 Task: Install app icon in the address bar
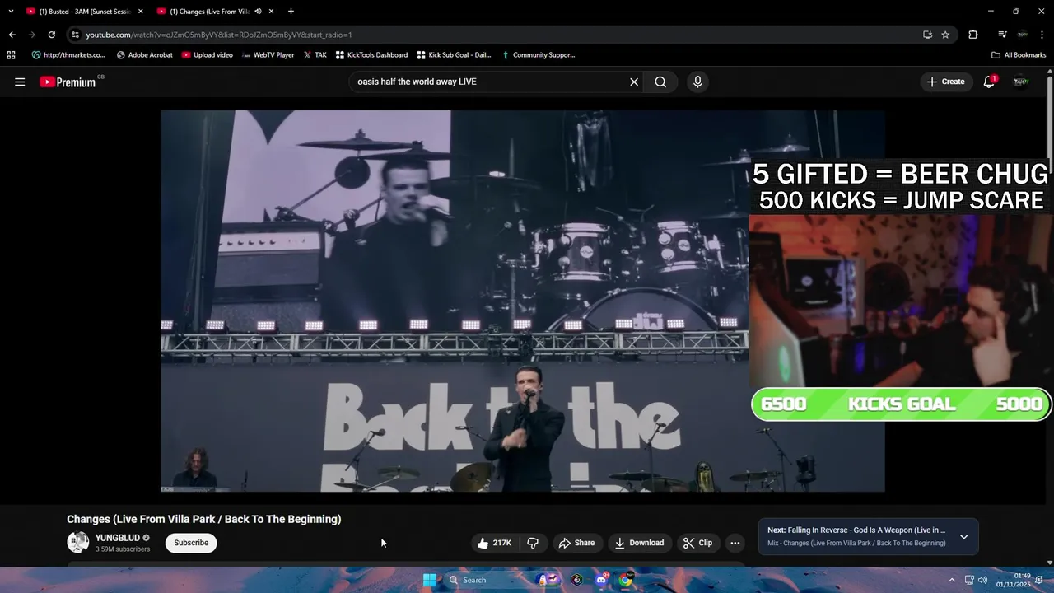coord(928,35)
